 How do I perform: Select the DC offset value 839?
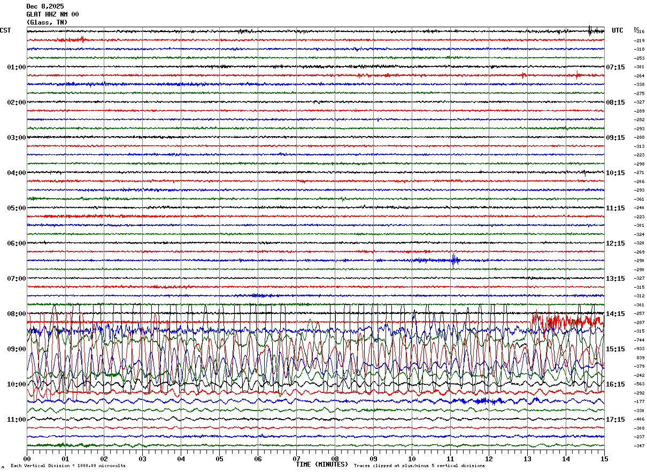tap(640, 358)
